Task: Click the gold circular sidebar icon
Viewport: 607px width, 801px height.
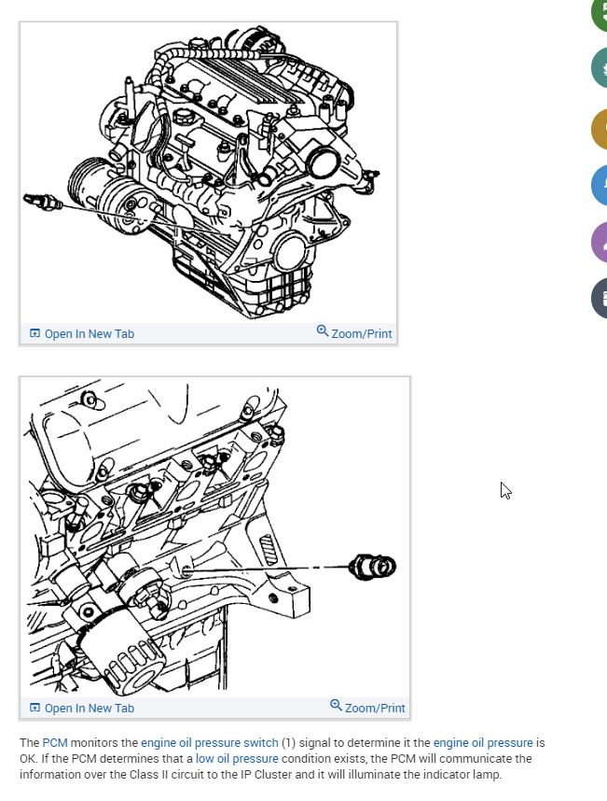Action: tap(600, 129)
